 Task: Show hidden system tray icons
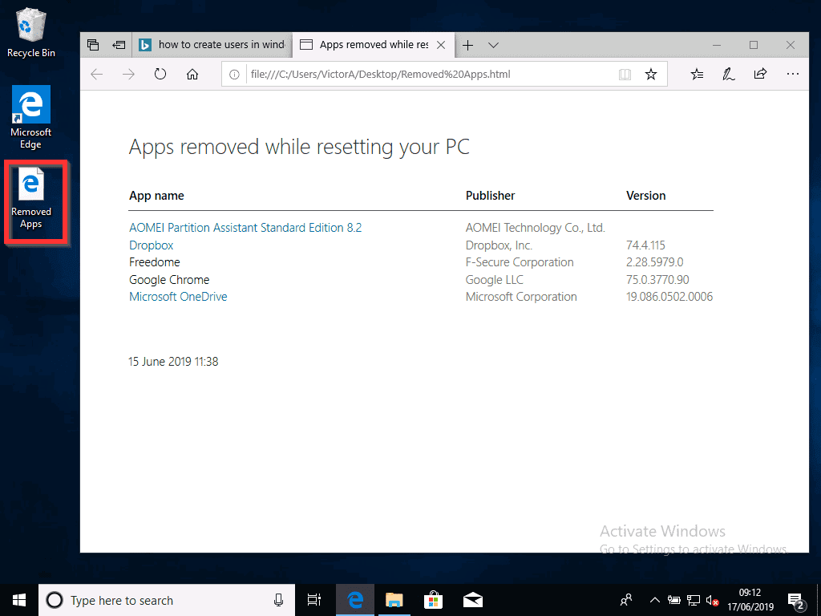(x=654, y=600)
